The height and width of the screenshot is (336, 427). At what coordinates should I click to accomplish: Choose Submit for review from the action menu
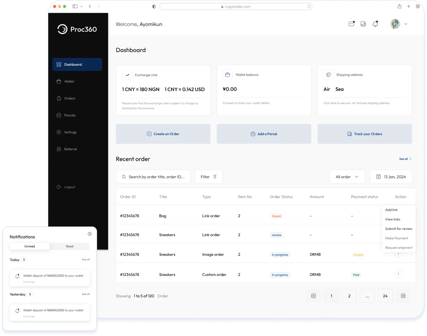point(399,229)
